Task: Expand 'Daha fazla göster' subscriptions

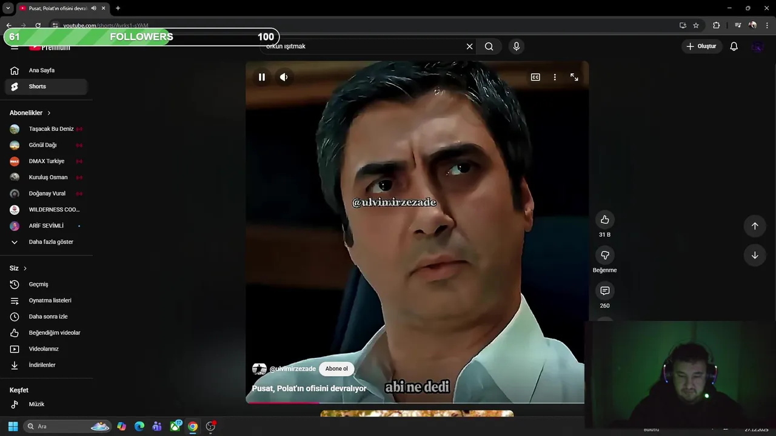Action: tap(46, 242)
